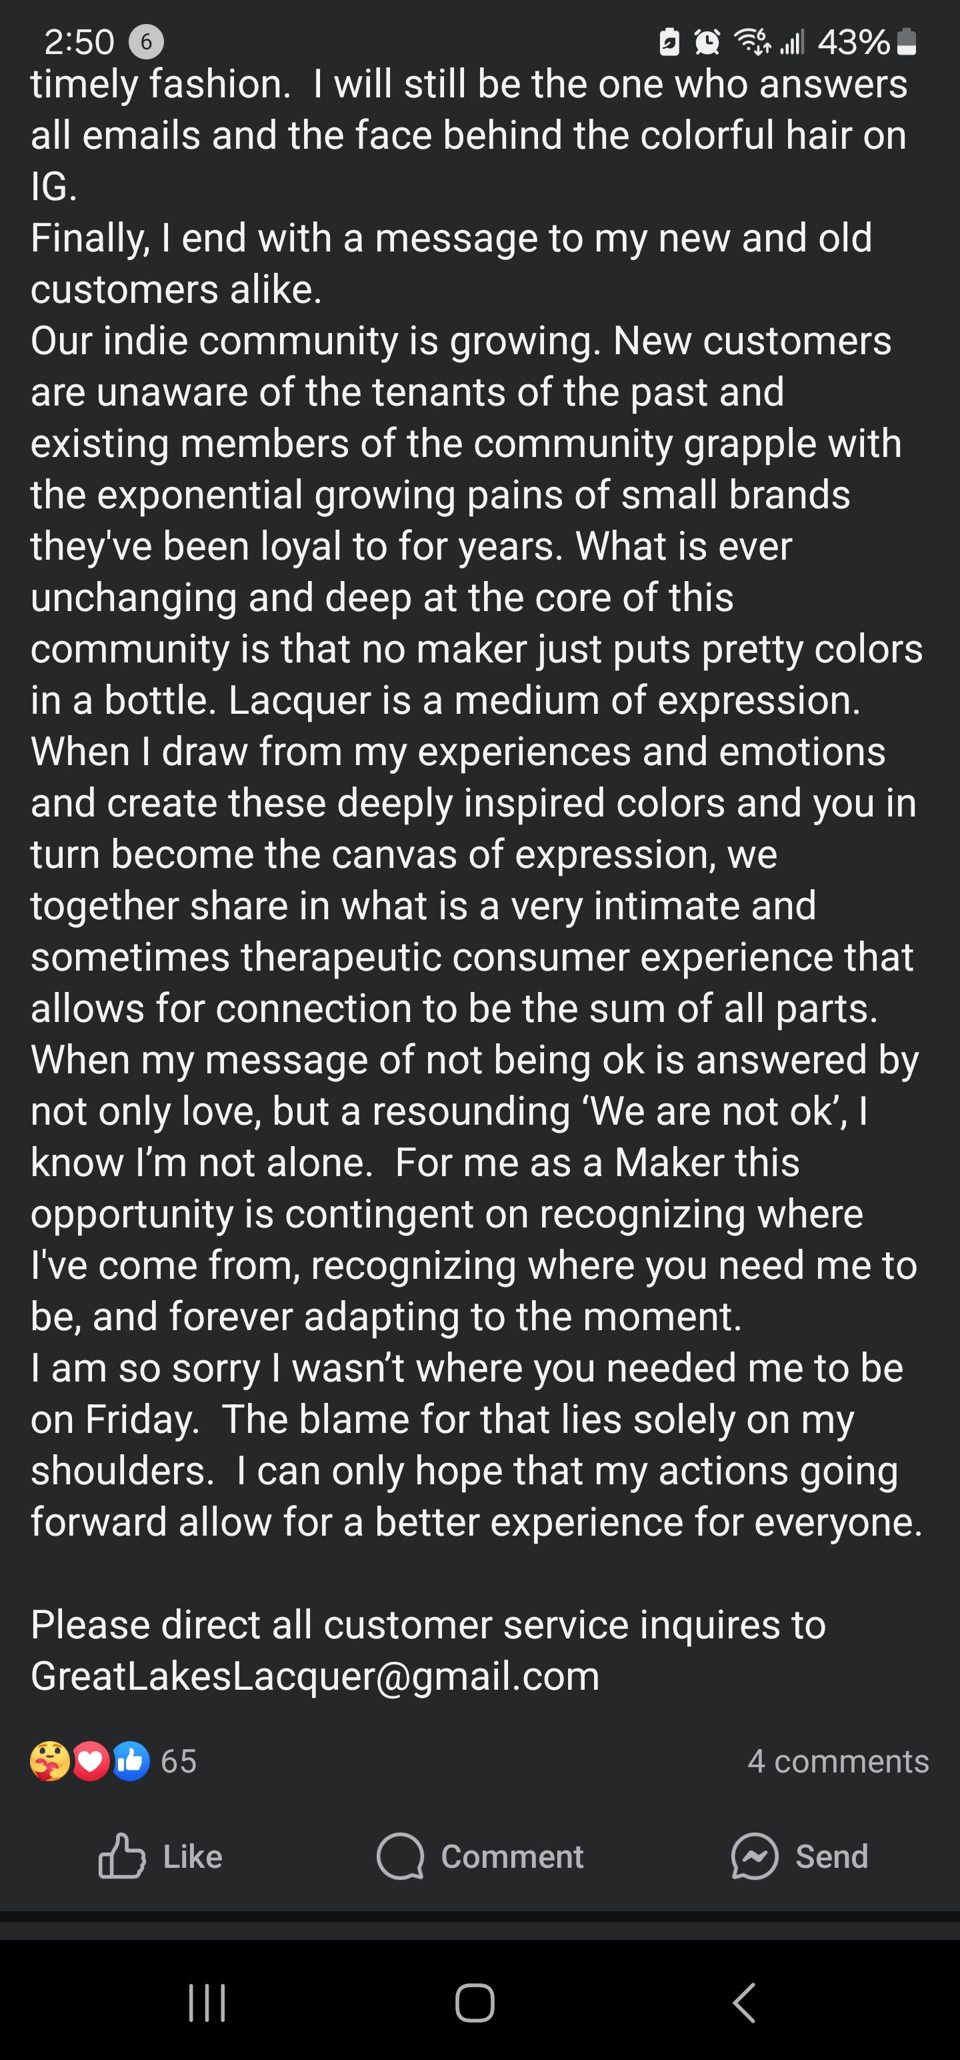960x2060 pixels.
Task: Tap the Messenger Send icon
Action: click(799, 1856)
